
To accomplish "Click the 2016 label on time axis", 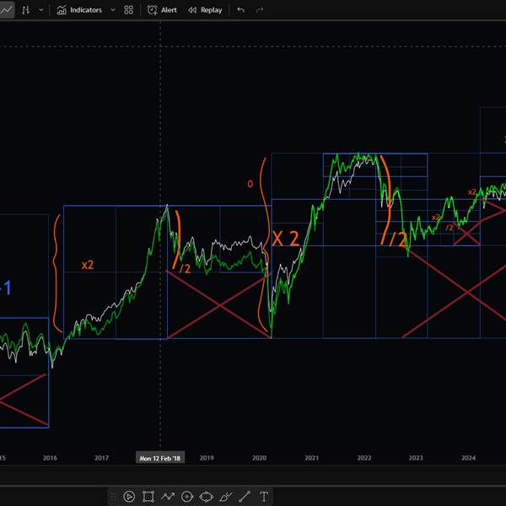I will click(x=50, y=458).
